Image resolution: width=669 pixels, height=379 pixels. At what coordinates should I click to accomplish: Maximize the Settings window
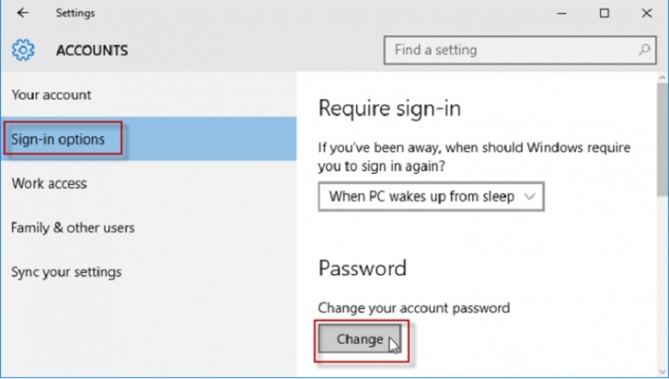604,13
